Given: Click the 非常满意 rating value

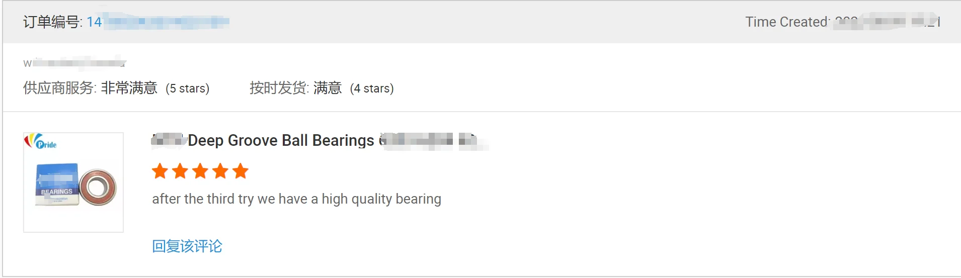Looking at the screenshot, I should pyautogui.click(x=129, y=88).
